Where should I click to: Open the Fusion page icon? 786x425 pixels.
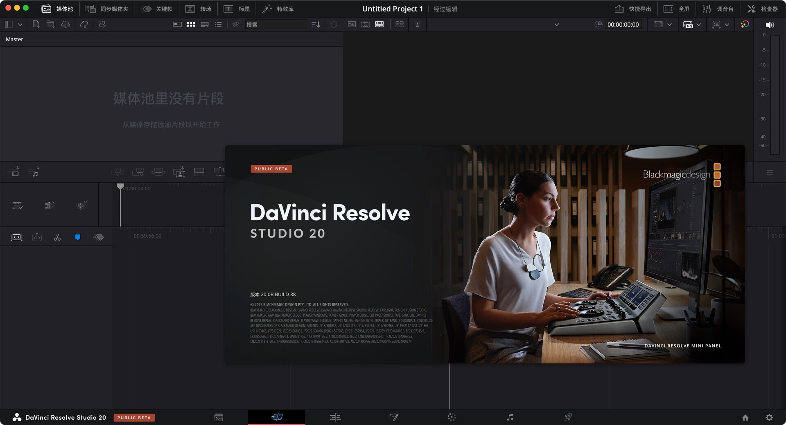393,417
